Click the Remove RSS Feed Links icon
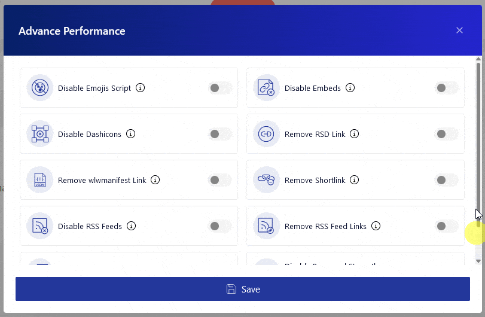The image size is (485, 317). pyautogui.click(x=266, y=226)
